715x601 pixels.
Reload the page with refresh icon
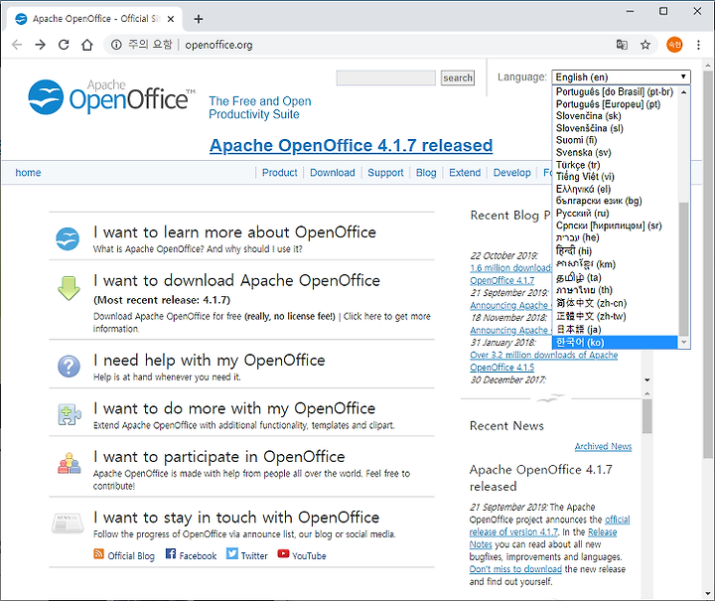[x=64, y=45]
